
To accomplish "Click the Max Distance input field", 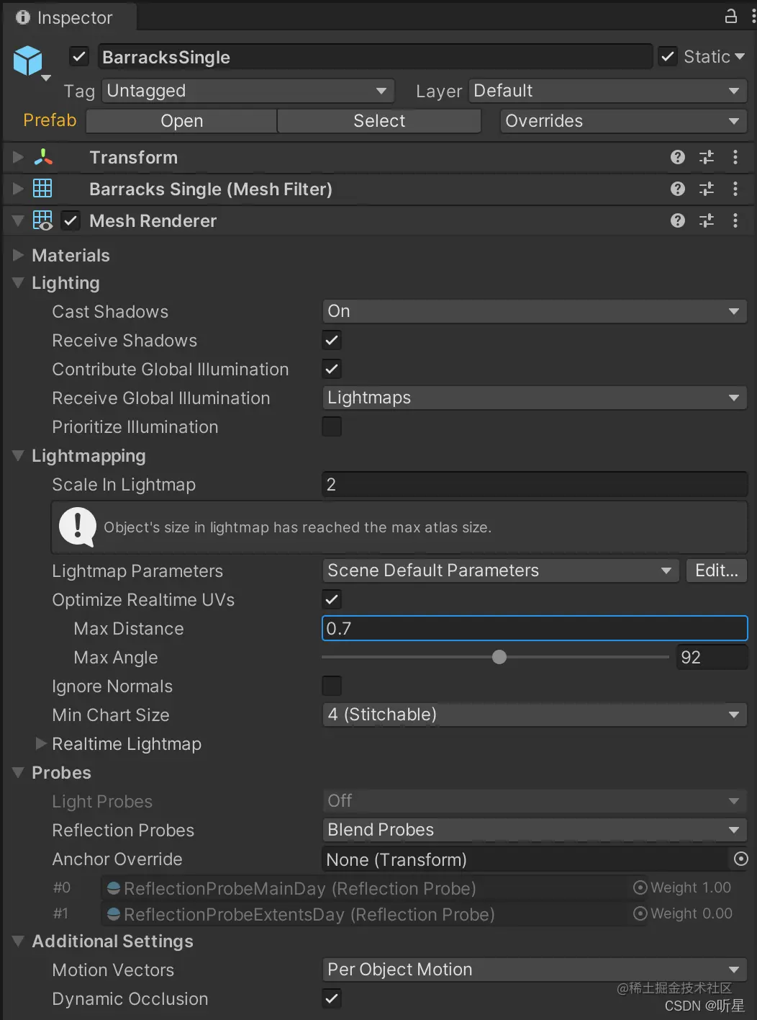I will 533,627.
